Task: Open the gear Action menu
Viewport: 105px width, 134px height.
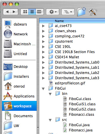Action: pyautogui.click(x=53, y=12)
